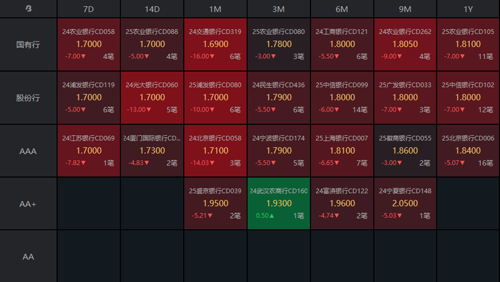Image resolution: width=500 pixels, height=282 pixels.
Task: Click the 24工商银行CD121 name link
Action: tap(342, 32)
